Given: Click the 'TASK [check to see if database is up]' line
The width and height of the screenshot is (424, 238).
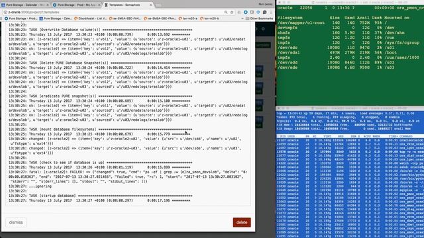Looking at the screenshot, I should click(100, 163).
